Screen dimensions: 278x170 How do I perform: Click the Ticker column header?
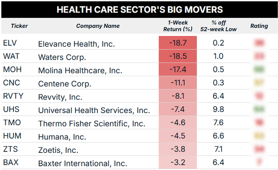tap(19, 26)
